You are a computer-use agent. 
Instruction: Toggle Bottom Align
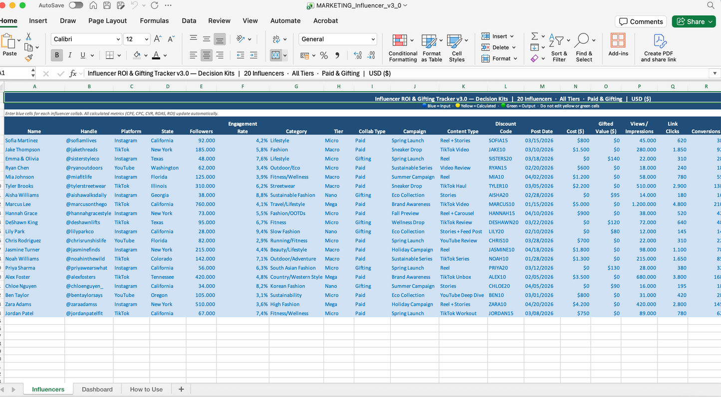(220, 39)
